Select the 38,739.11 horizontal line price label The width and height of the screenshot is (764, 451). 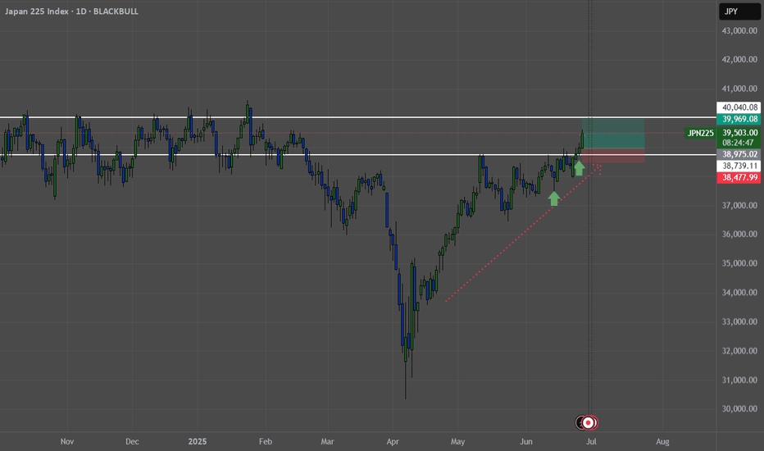739,166
